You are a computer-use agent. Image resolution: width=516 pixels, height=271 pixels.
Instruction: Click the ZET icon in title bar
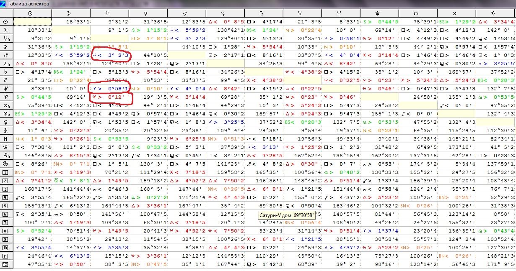tap(3, 3)
